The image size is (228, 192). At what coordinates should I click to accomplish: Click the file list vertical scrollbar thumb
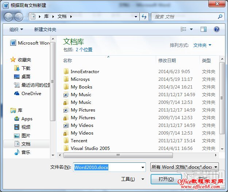point(222,98)
